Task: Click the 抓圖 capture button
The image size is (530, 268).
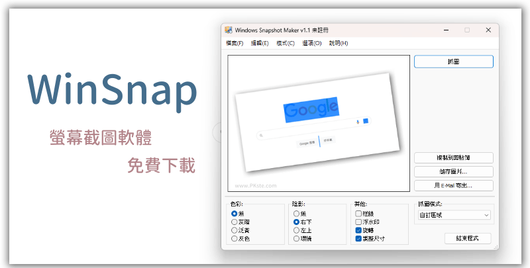Action: 454,62
